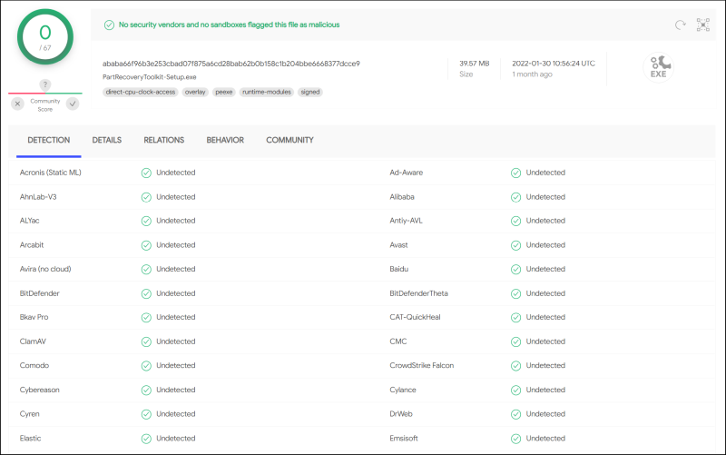The image size is (726, 455).
Task: Click the Acronis (Static ML) vendor name
Action: click(51, 173)
